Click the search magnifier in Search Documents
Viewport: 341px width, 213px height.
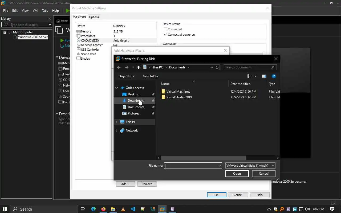point(273,67)
